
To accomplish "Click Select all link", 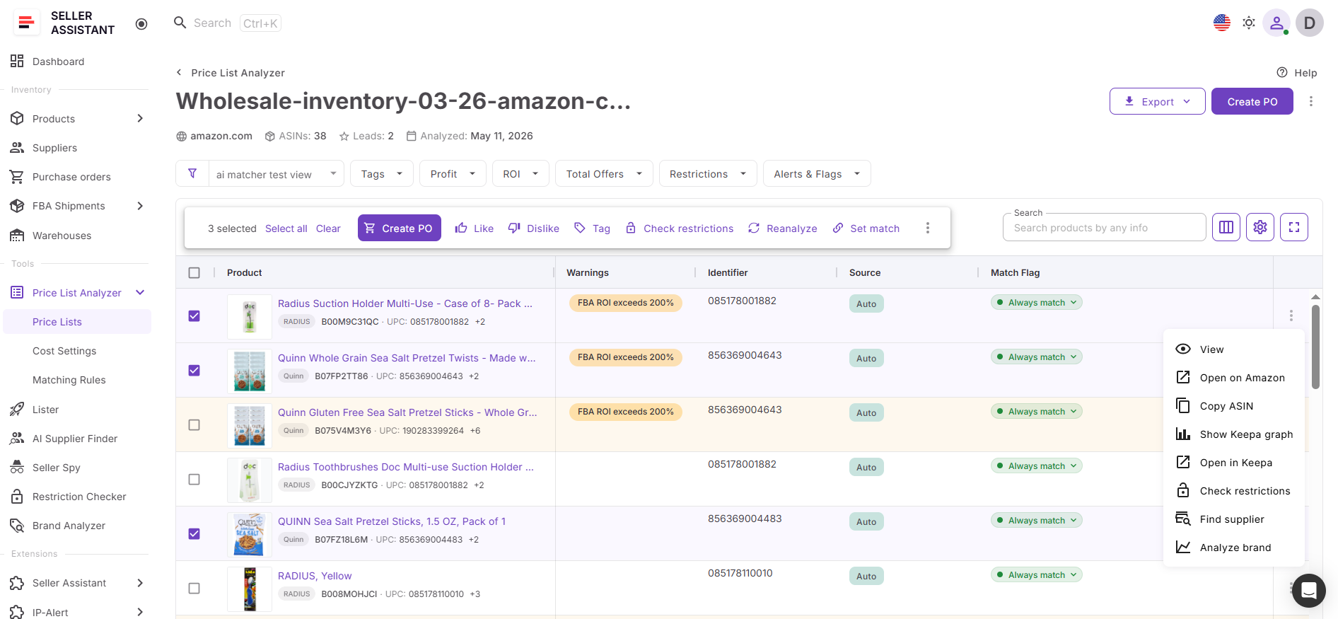I will click(x=286, y=228).
